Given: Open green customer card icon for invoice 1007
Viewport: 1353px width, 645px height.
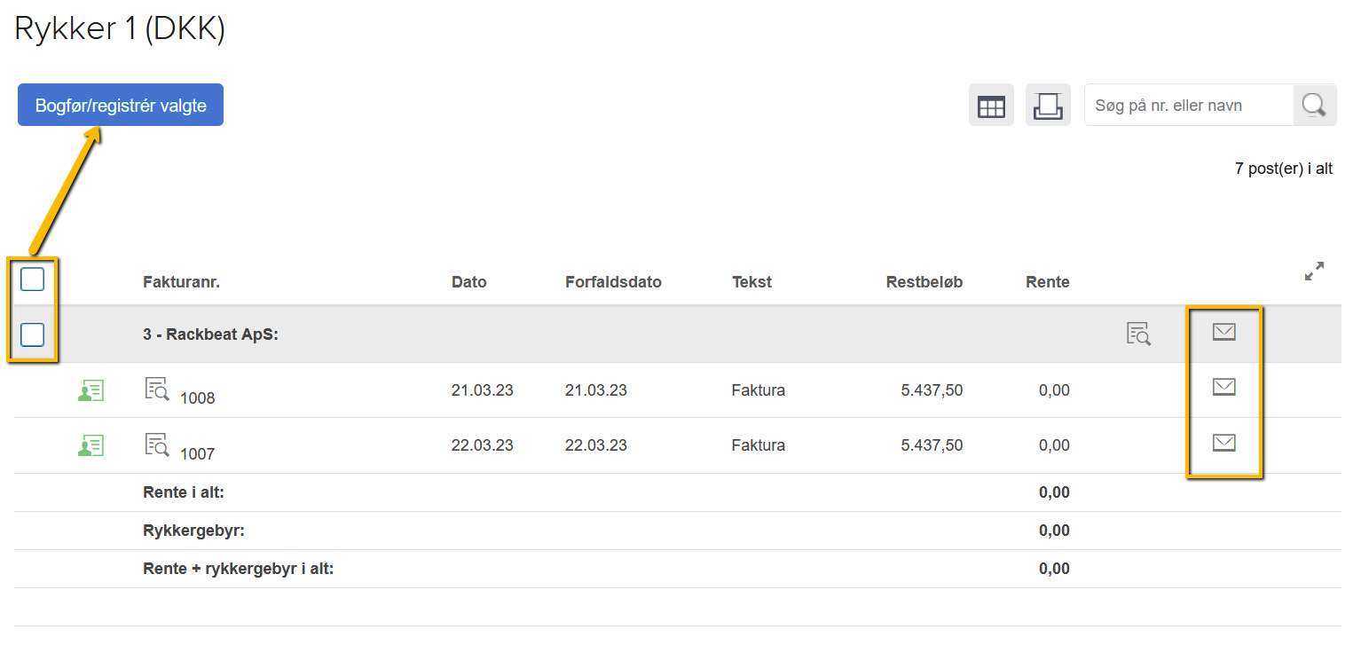Looking at the screenshot, I should click(90, 445).
